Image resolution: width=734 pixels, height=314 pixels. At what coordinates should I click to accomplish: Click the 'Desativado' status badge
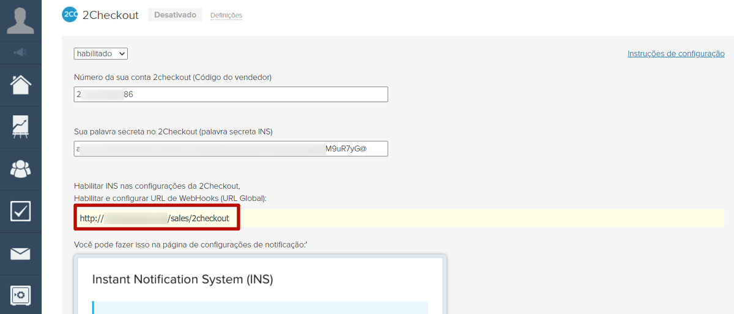175,15
